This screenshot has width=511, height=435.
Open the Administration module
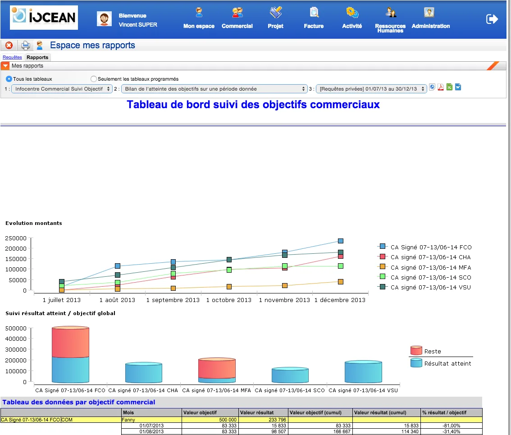pyautogui.click(x=430, y=18)
